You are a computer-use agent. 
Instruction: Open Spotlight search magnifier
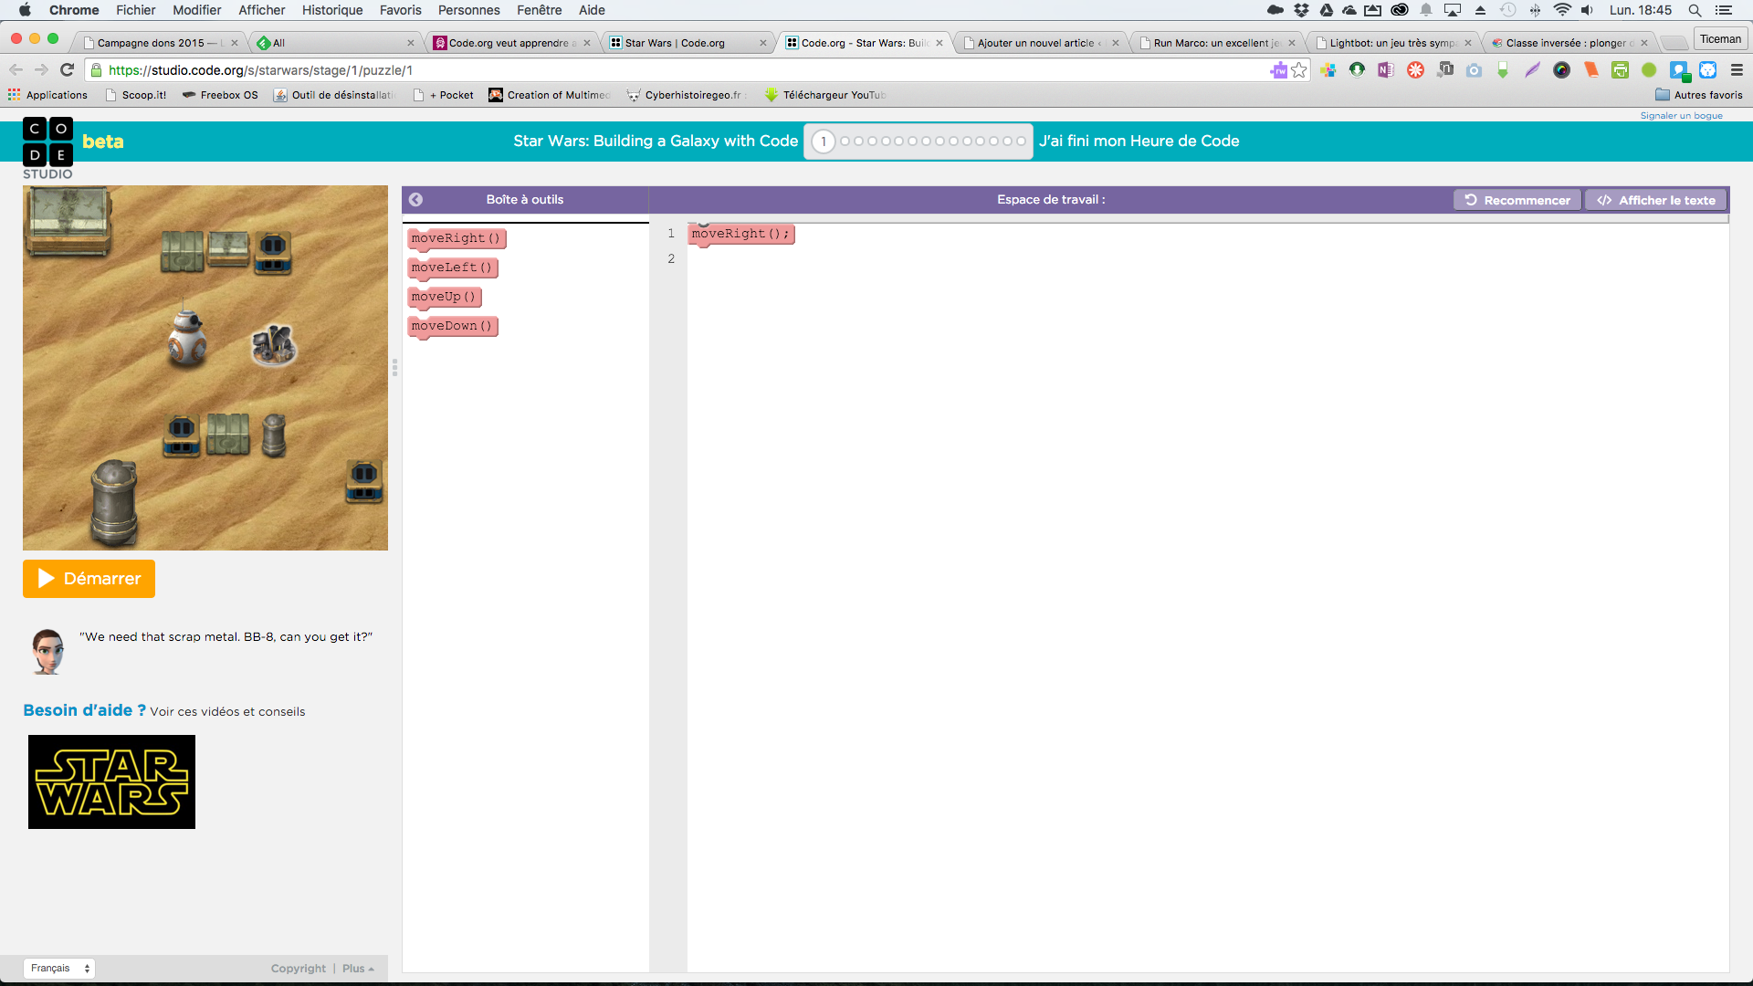pos(1695,10)
